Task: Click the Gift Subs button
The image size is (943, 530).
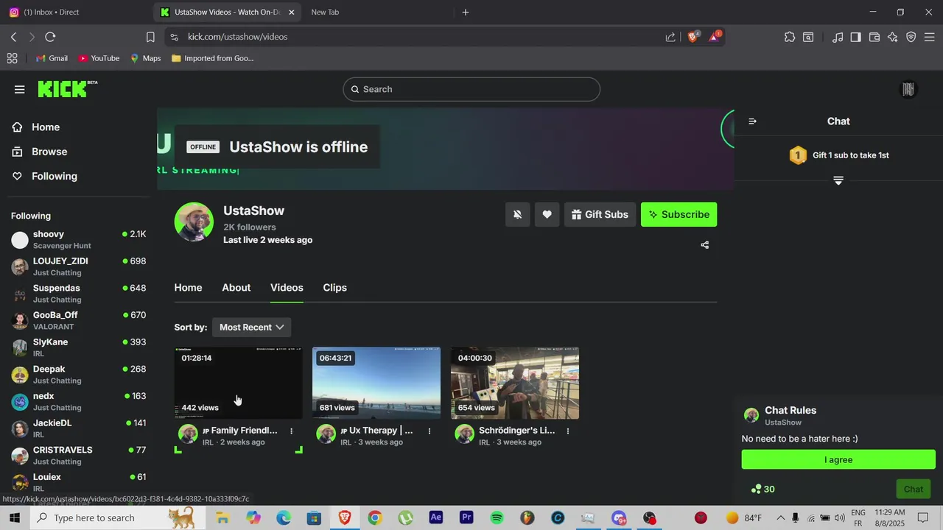Action: point(600,214)
